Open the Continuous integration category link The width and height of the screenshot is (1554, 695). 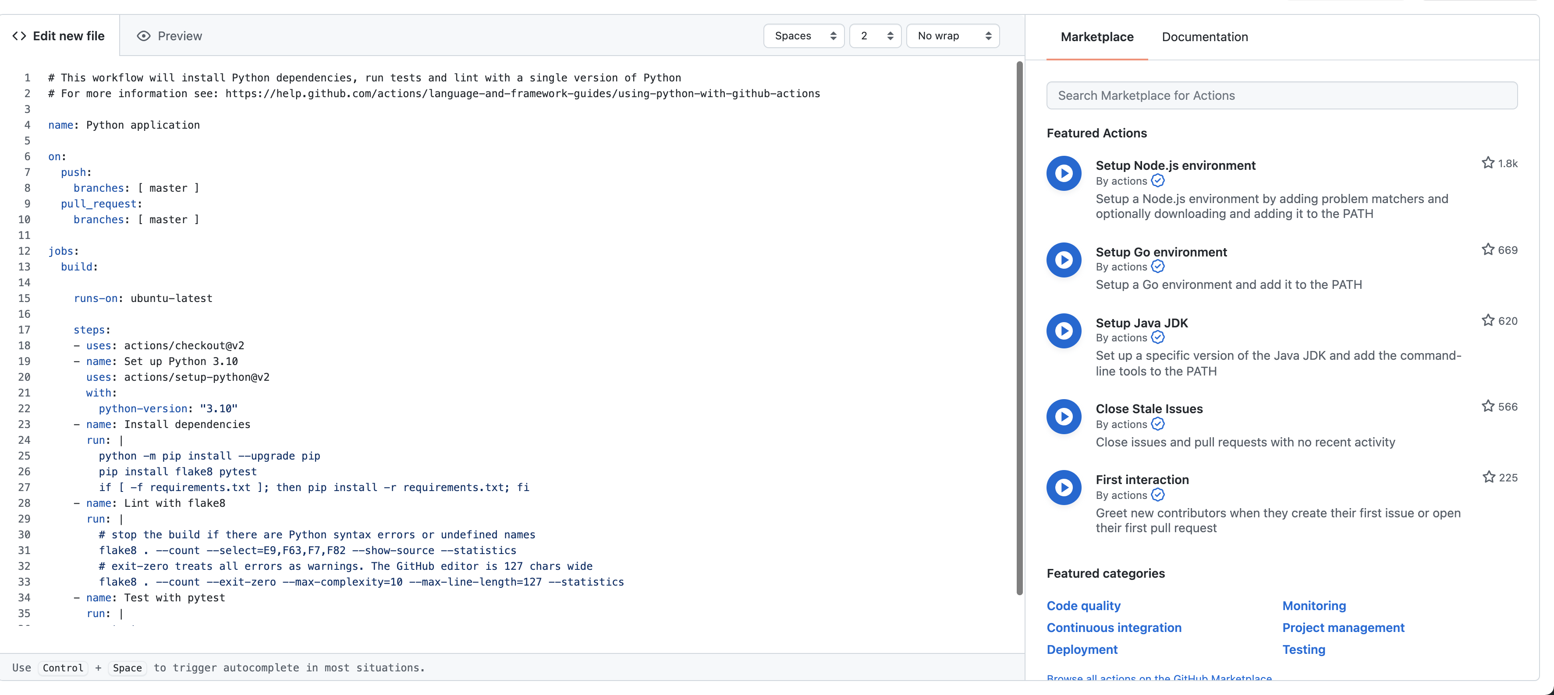click(1114, 628)
